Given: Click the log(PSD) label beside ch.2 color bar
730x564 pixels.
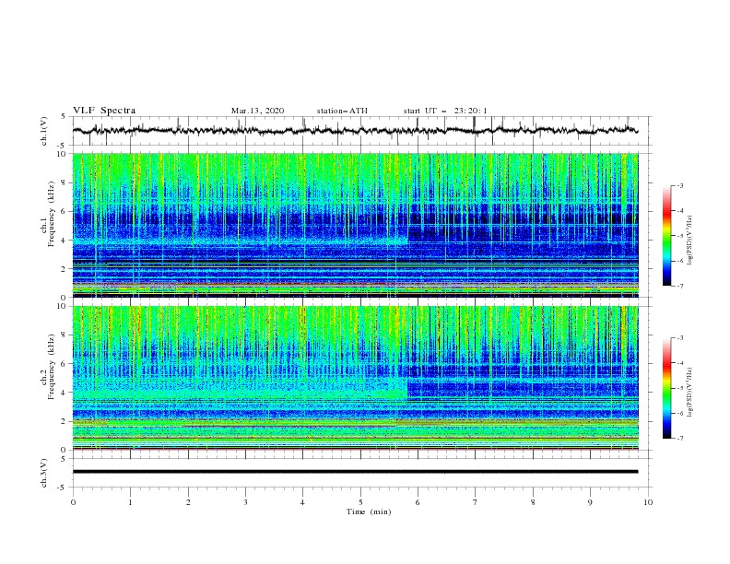Looking at the screenshot, I should 689,392.
